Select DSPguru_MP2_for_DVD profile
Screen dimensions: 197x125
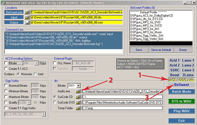pos(161,22)
